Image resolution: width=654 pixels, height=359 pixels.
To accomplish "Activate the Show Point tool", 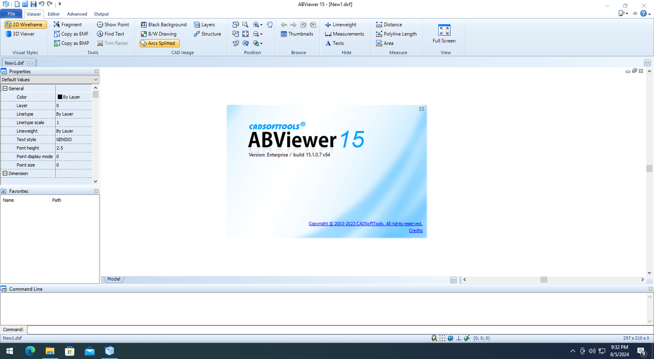I will click(113, 25).
